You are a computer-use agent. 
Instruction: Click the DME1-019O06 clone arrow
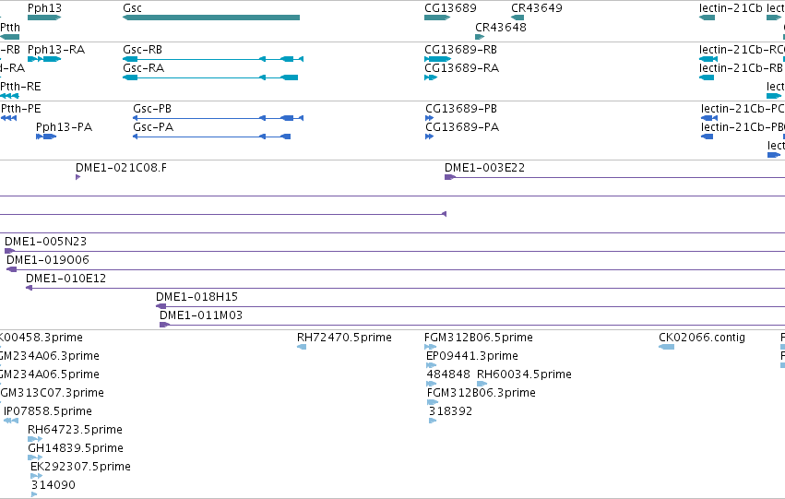[11, 269]
